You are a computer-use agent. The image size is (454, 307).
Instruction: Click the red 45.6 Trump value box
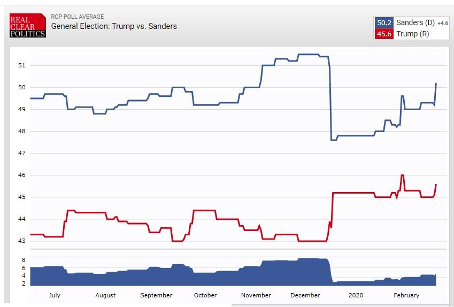(384, 34)
